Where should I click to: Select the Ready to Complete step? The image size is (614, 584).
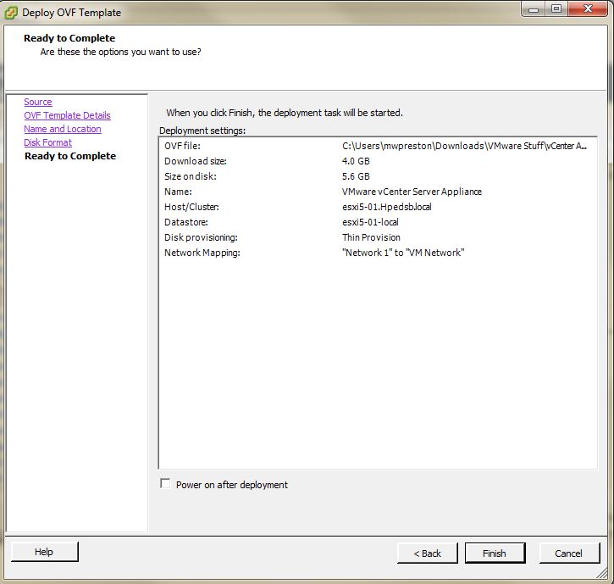click(70, 156)
